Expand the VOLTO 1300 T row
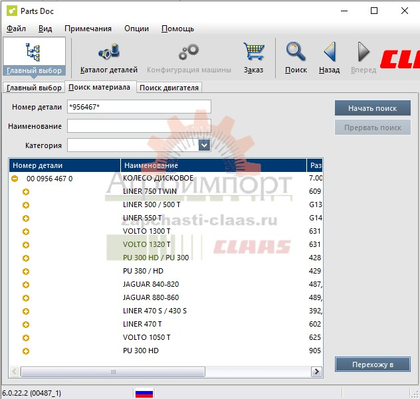This screenshot has height=399, width=420. pyautogui.click(x=26, y=232)
